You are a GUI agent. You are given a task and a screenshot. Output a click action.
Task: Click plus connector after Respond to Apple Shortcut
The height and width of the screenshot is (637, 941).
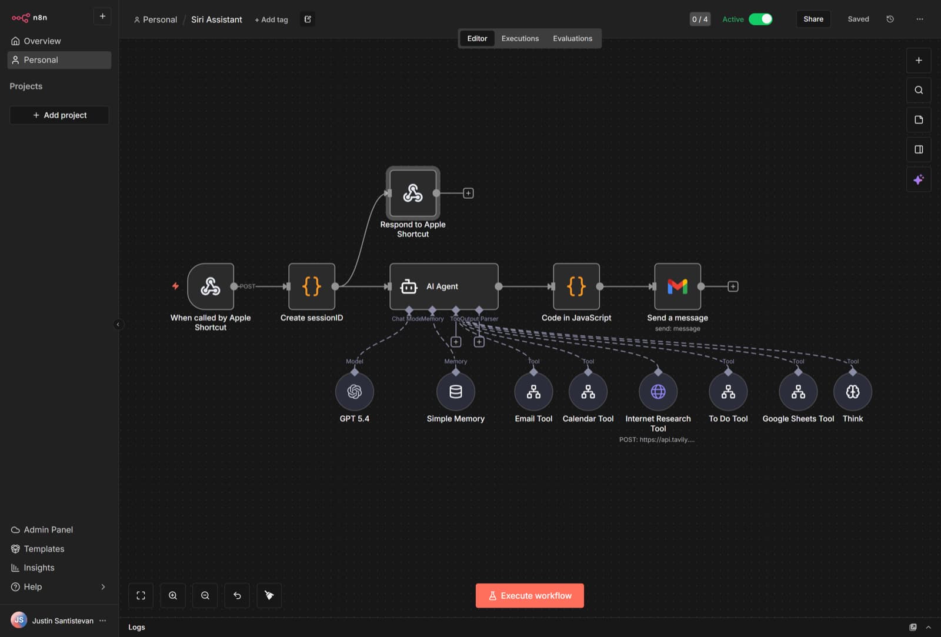click(468, 193)
